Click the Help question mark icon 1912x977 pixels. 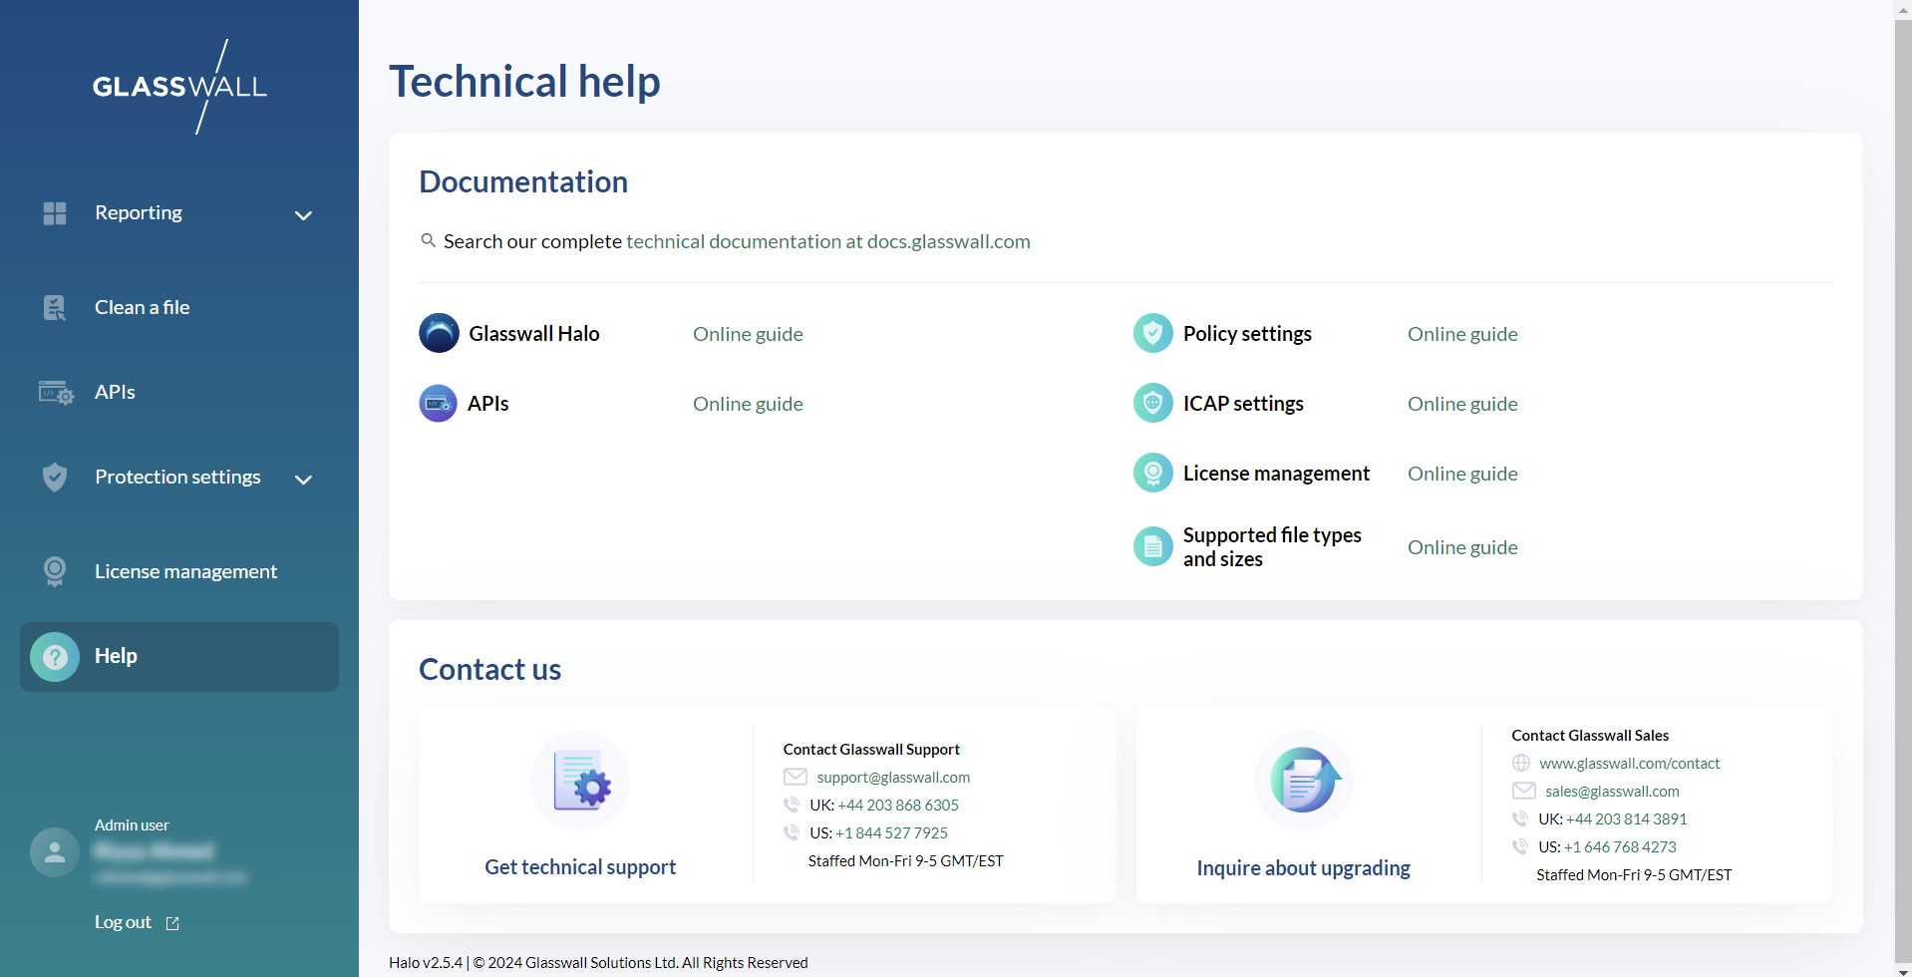(55, 657)
